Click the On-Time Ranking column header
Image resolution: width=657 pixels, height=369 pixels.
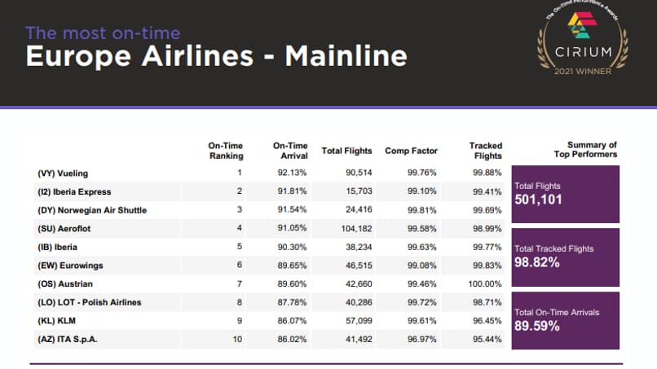click(226, 150)
